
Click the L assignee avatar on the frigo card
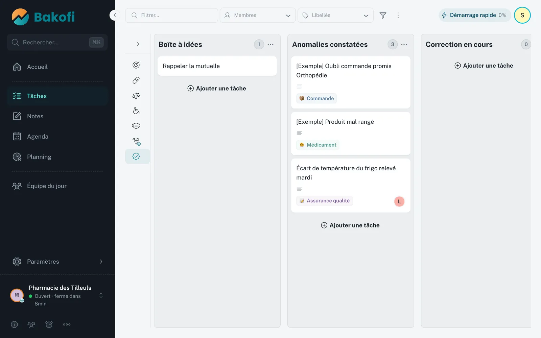(x=399, y=201)
